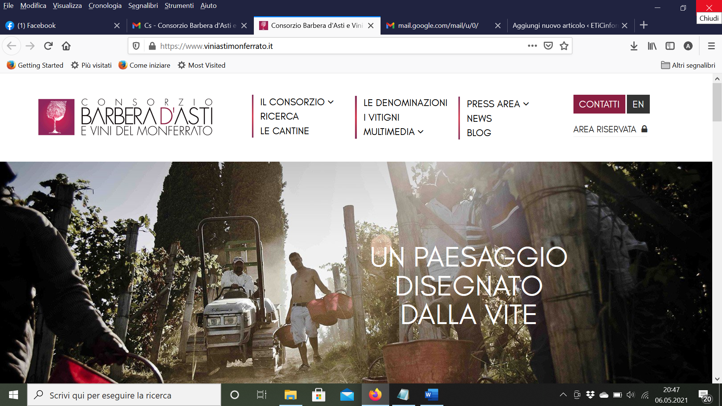Open the Visualizza menu

pos(67,6)
